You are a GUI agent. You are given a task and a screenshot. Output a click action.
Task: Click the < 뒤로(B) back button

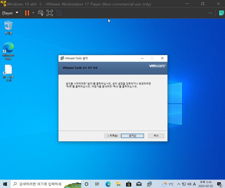(112, 136)
